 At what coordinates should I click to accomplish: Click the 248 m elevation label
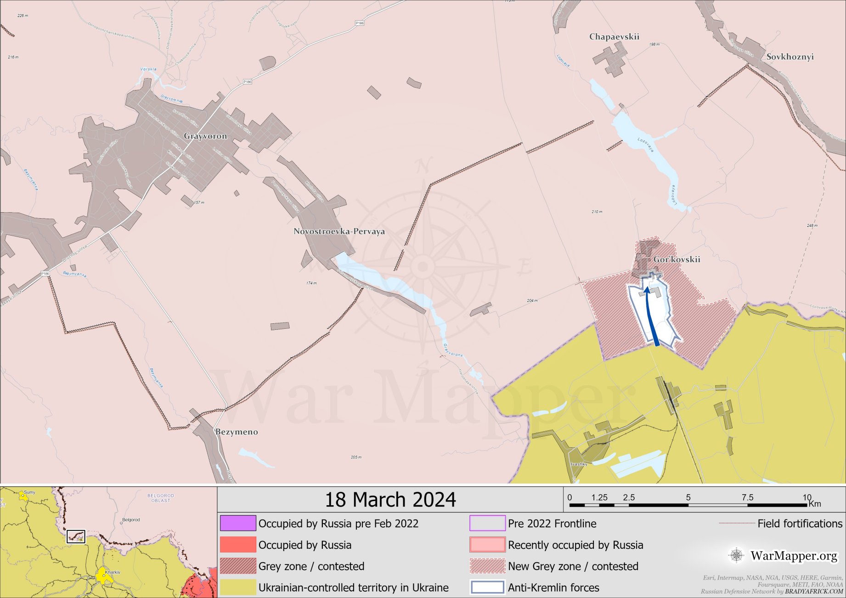point(812,226)
